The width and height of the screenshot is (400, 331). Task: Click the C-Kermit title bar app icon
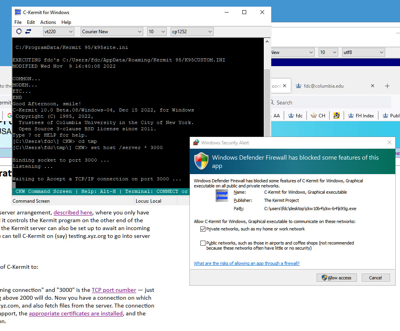18,12
